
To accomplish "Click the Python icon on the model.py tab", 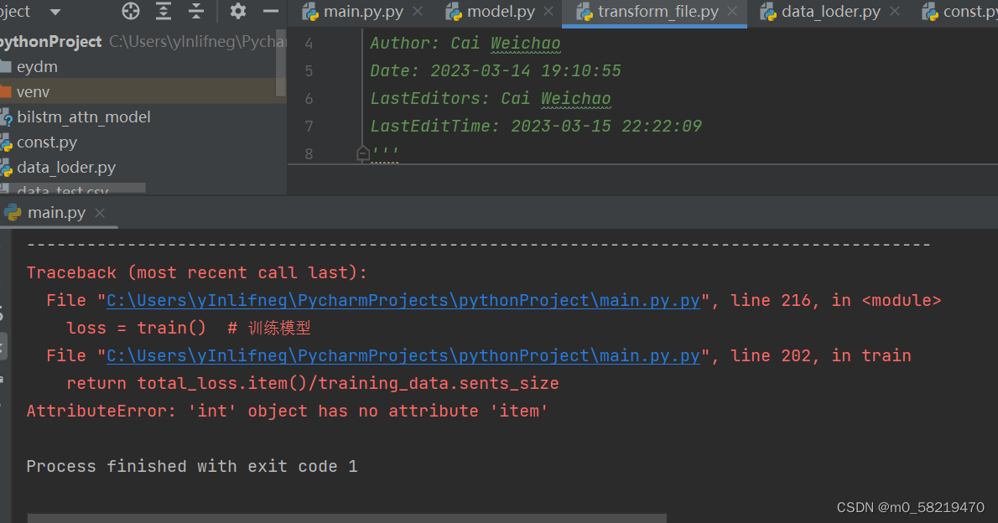I will coord(455,12).
